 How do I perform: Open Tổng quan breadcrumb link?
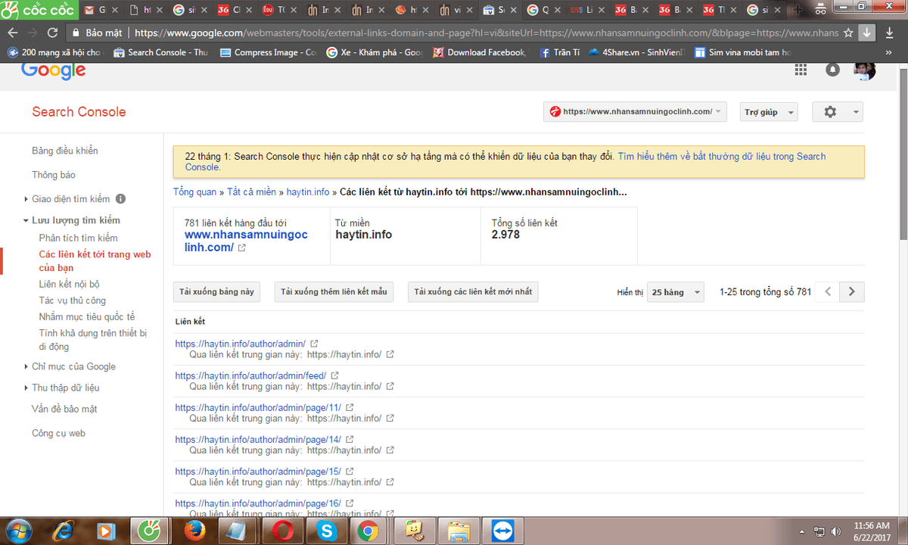[194, 192]
